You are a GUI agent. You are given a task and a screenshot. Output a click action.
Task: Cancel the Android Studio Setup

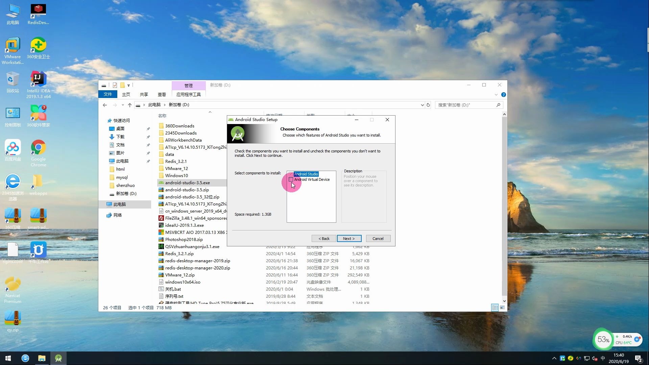pos(378,239)
